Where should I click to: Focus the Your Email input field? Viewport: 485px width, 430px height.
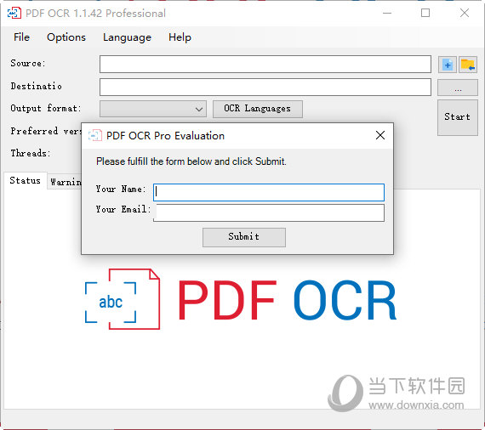(x=269, y=212)
